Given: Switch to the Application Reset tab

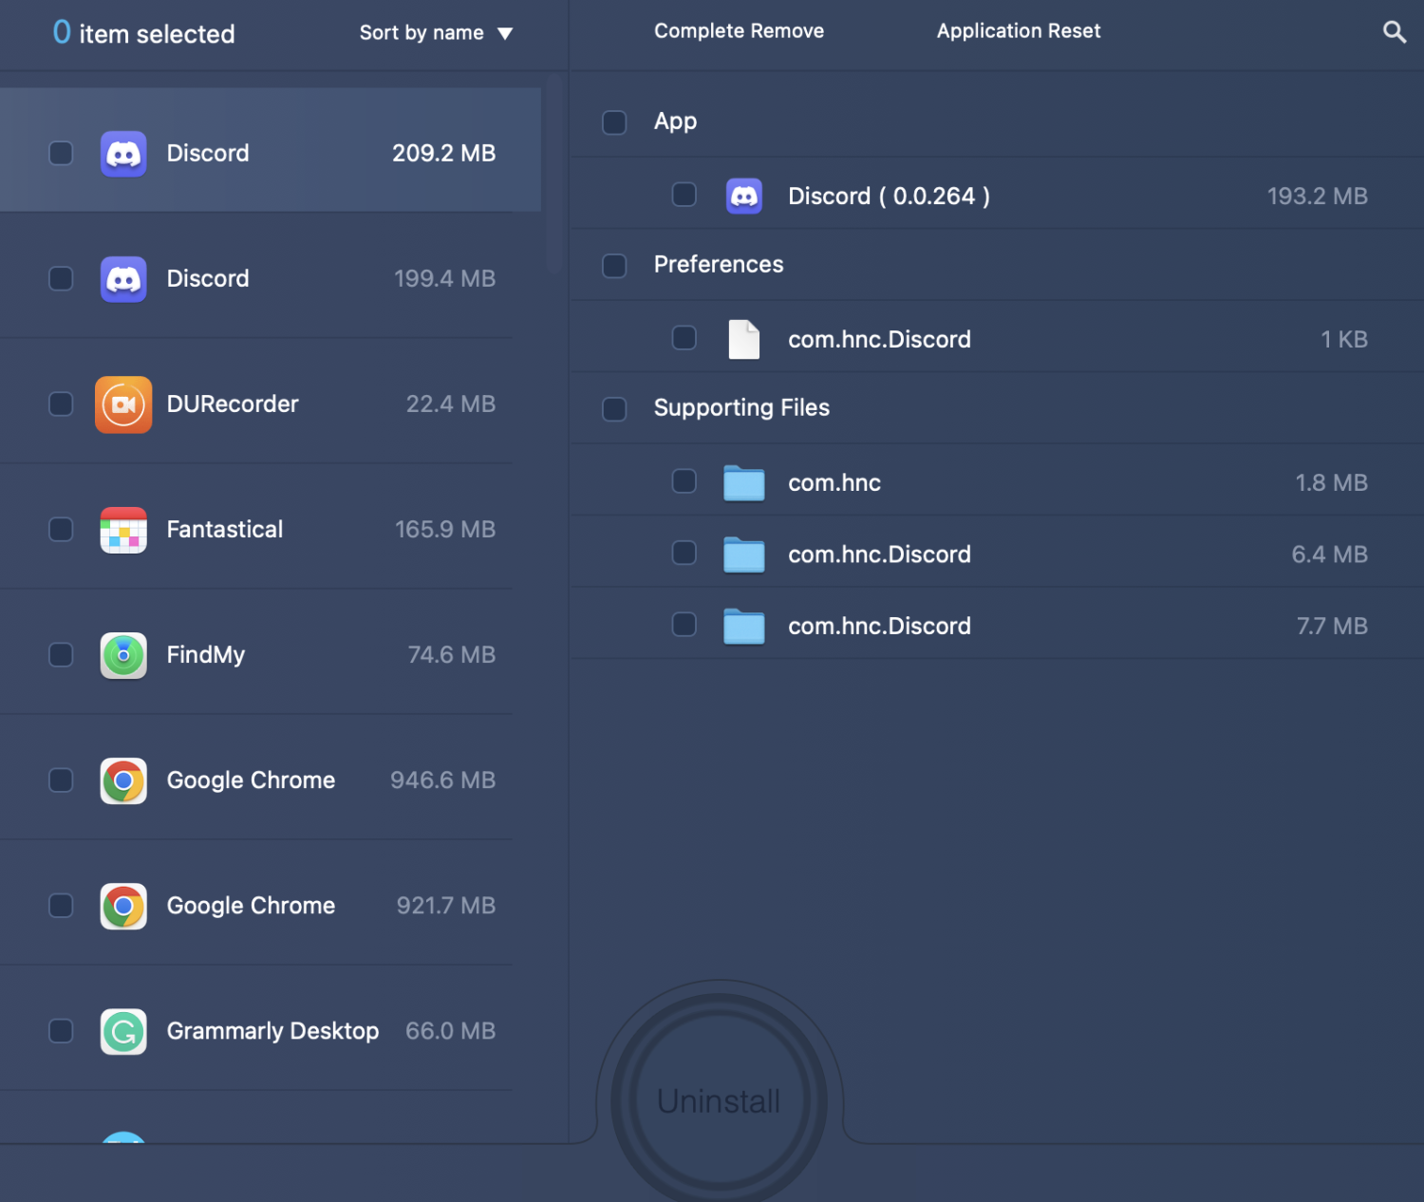Looking at the screenshot, I should [1018, 31].
